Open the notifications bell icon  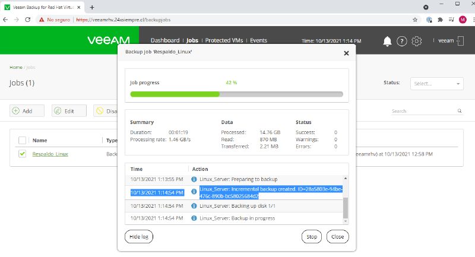point(387,41)
